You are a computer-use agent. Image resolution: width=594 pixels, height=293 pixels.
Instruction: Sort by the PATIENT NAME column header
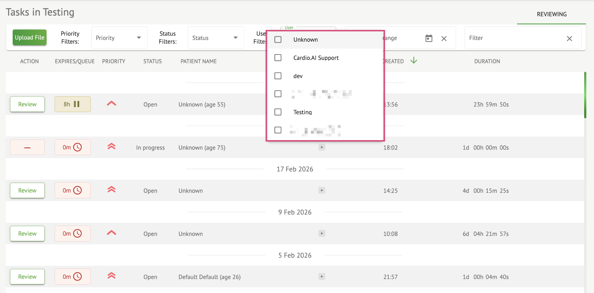pos(198,61)
